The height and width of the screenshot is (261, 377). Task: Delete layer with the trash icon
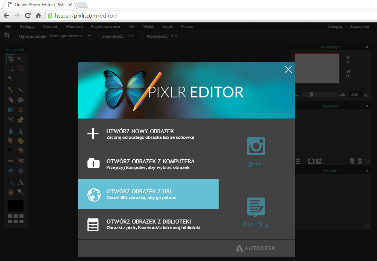(360, 161)
